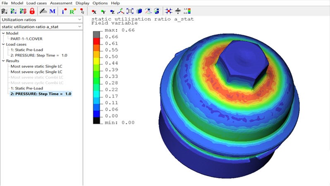Collapse the Results tree node

(3, 61)
